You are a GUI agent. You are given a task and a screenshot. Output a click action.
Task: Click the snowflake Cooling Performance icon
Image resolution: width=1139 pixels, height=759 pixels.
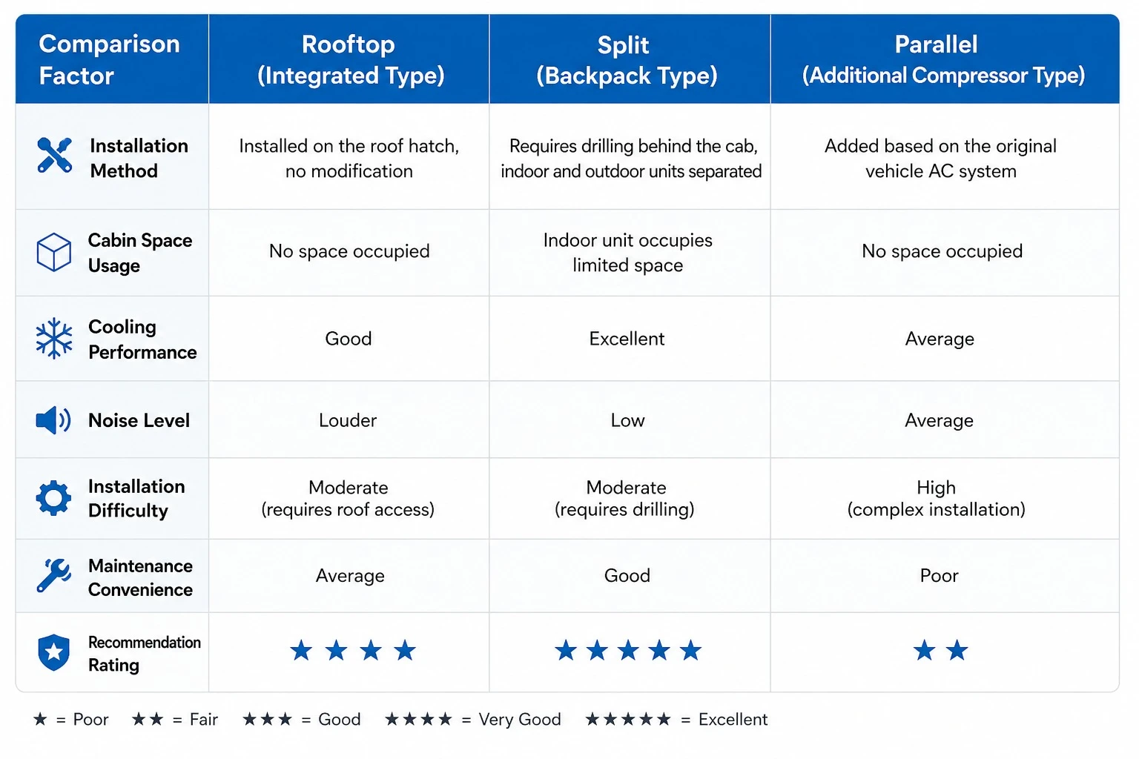(54, 339)
